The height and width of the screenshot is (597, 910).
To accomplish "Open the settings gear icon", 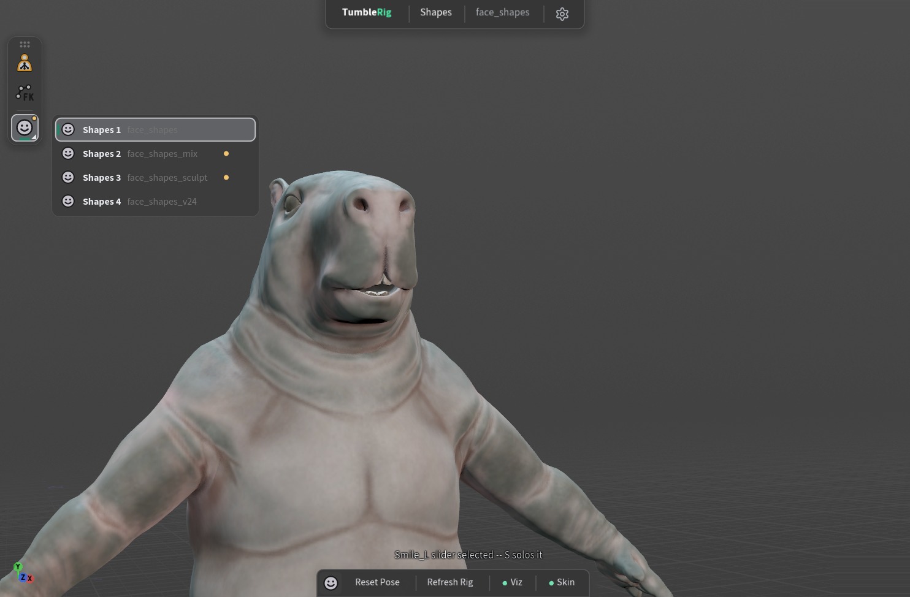I will point(562,13).
